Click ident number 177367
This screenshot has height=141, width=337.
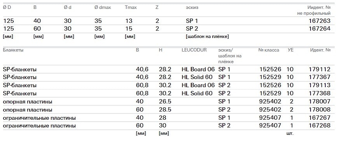click(x=320, y=77)
